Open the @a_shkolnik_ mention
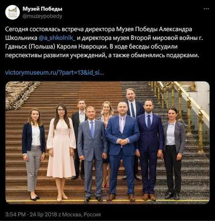 (x=57, y=38)
